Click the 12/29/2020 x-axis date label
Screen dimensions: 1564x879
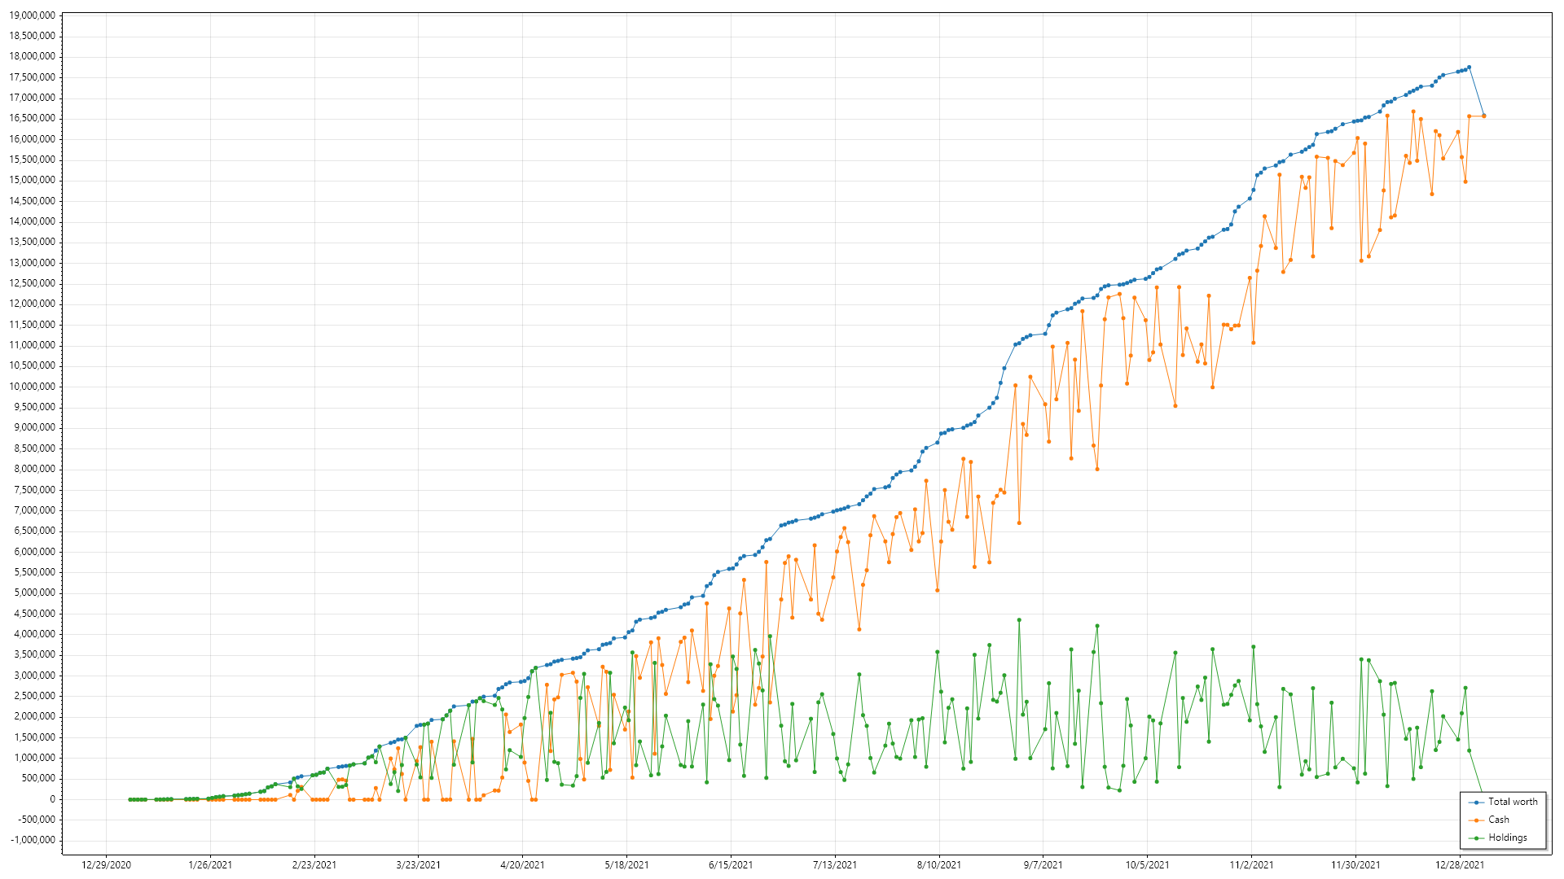point(106,865)
